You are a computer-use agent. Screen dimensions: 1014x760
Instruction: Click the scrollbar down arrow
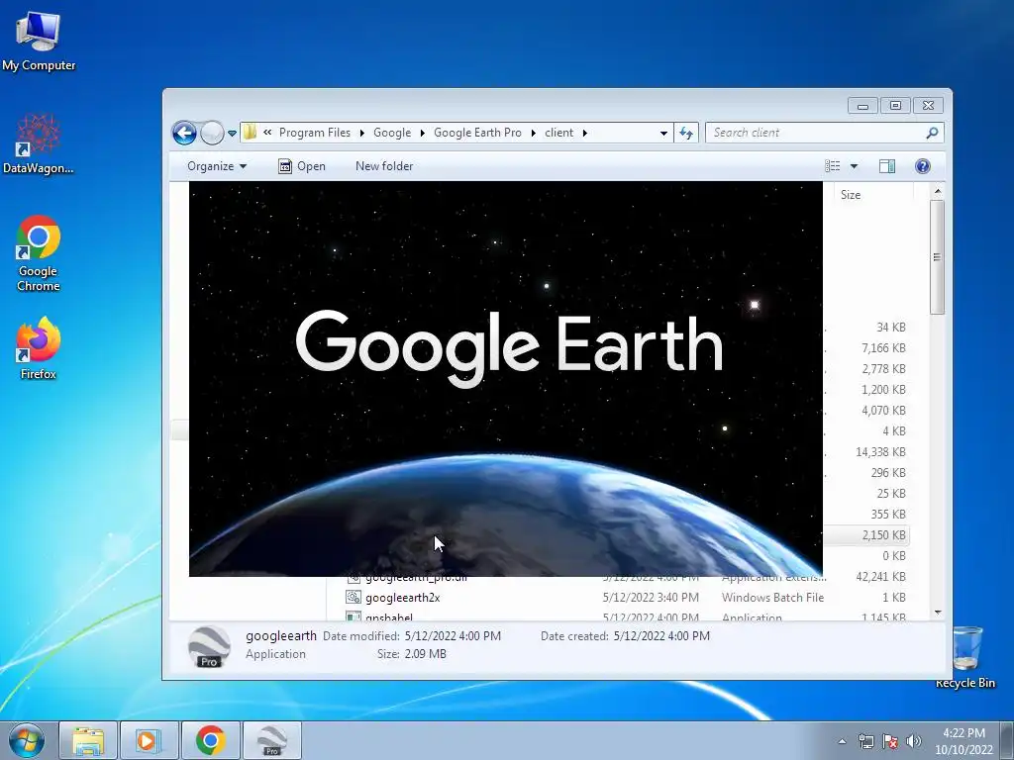(938, 612)
